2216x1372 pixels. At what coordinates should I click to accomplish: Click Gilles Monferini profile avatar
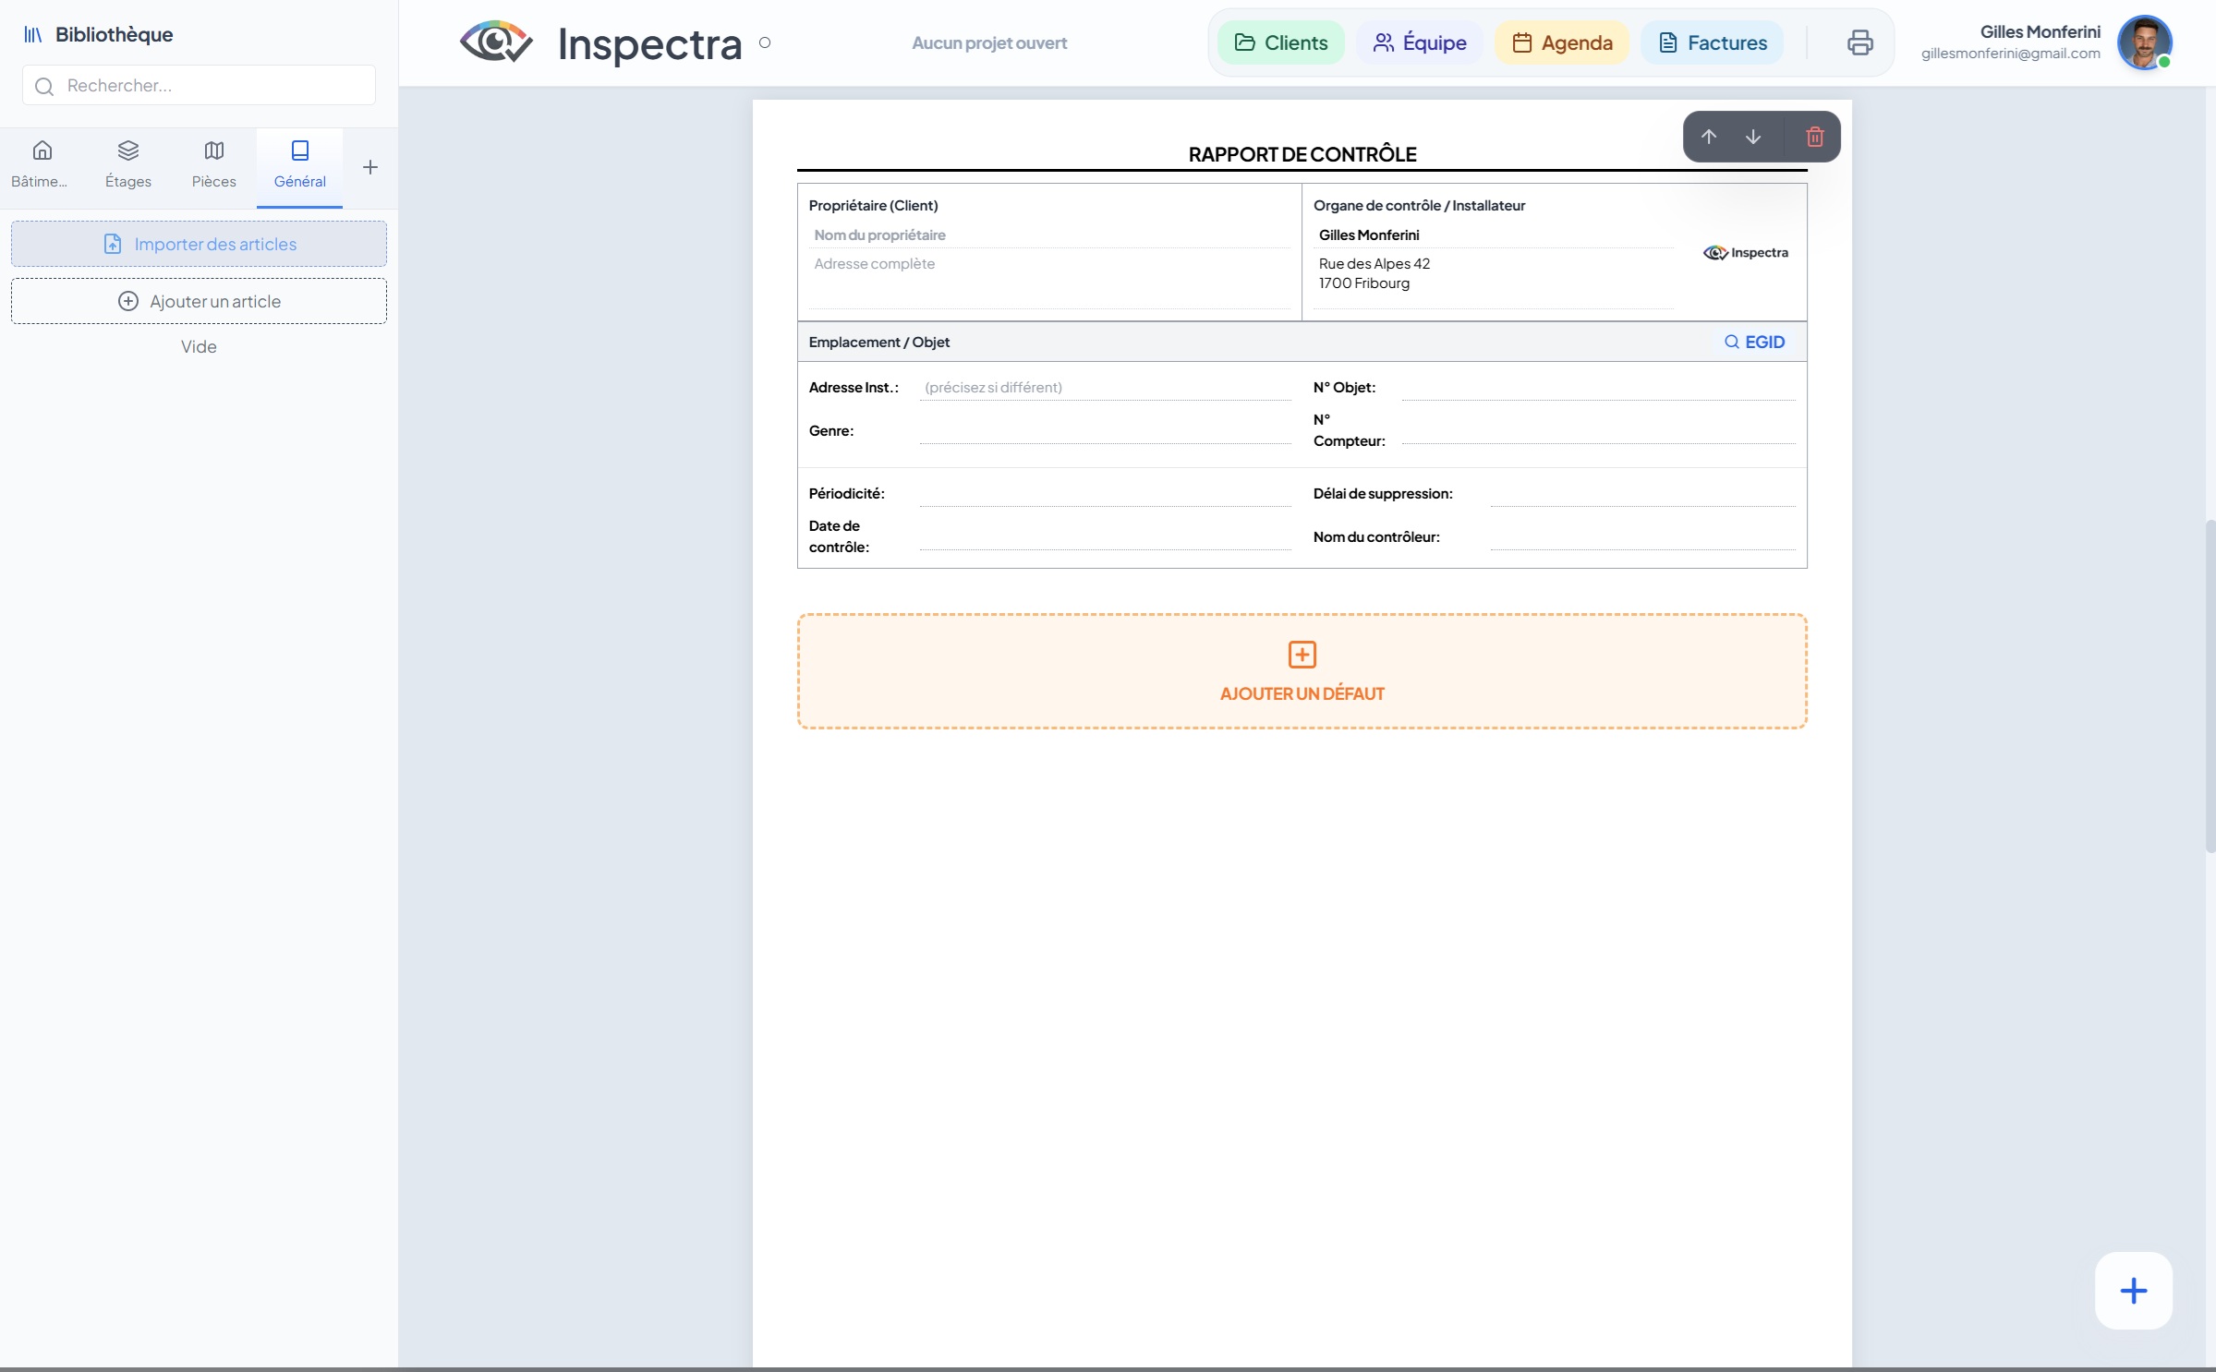2143,42
